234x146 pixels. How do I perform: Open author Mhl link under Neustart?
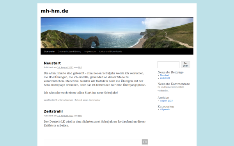[80, 67]
